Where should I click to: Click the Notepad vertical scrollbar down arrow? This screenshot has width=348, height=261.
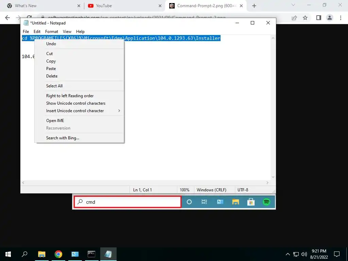pos(273,177)
